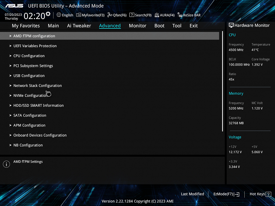The height and width of the screenshot is (206, 275).
Task: Click the info icon beside AMD fTPM Settings
Action: (x=6, y=164)
